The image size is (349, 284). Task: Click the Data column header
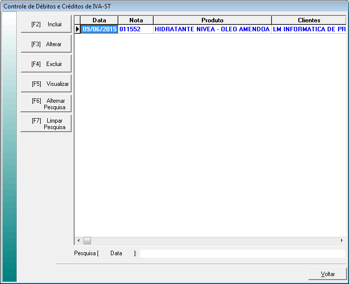(99, 20)
